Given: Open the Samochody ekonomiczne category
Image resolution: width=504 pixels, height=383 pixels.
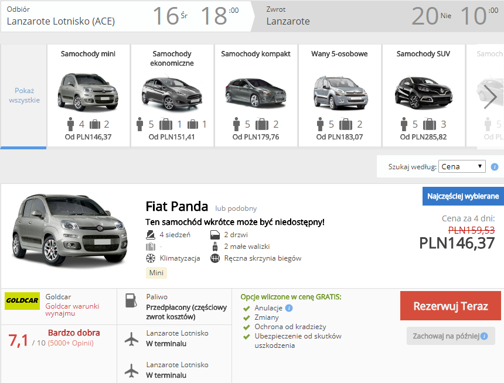Looking at the screenshot, I should point(172,95).
